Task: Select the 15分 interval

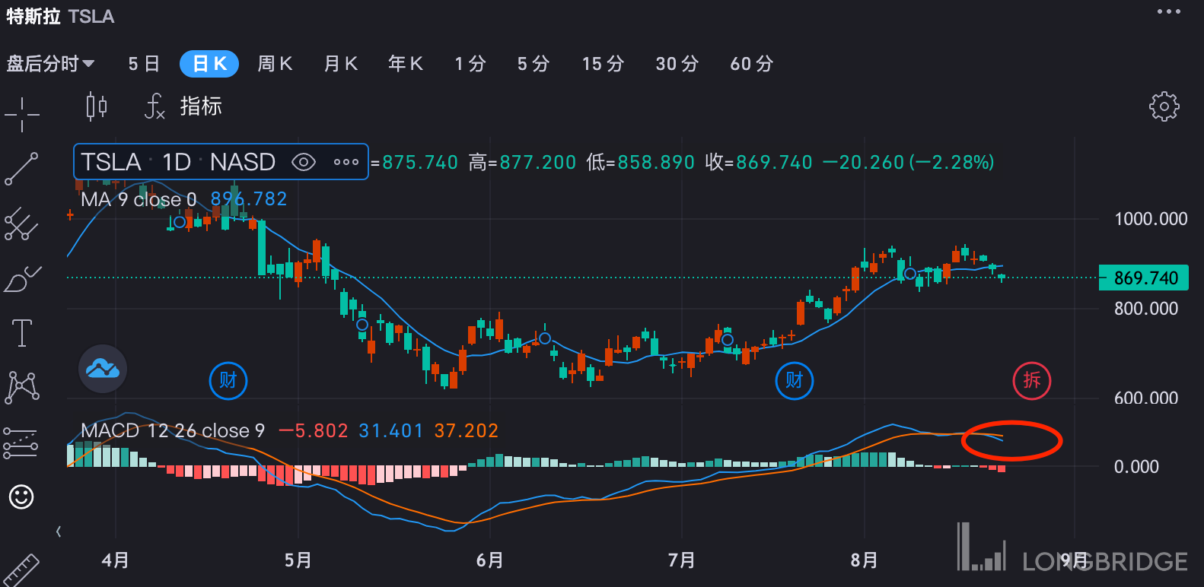Action: pyautogui.click(x=603, y=64)
